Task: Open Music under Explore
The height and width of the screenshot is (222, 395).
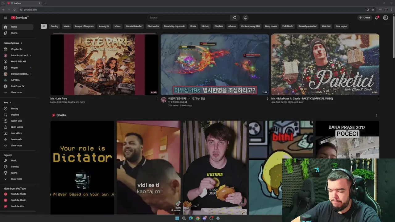Action: pos(18,161)
